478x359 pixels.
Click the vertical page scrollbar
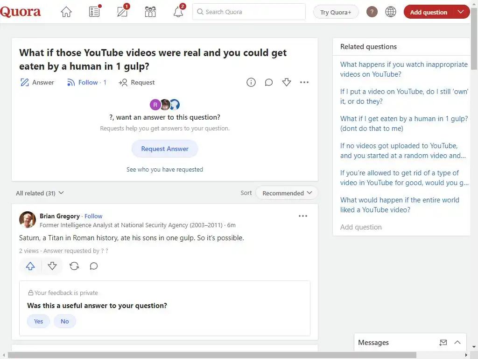click(x=474, y=39)
